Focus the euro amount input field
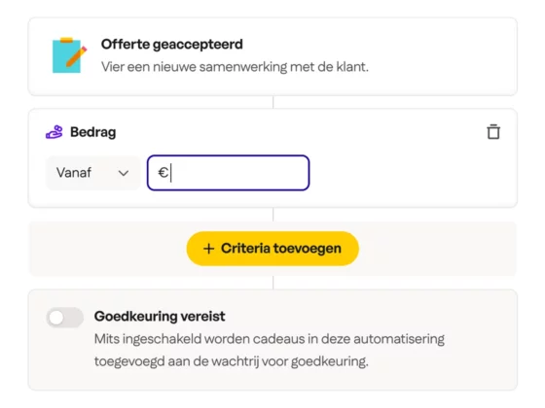The image size is (545, 408). (229, 173)
